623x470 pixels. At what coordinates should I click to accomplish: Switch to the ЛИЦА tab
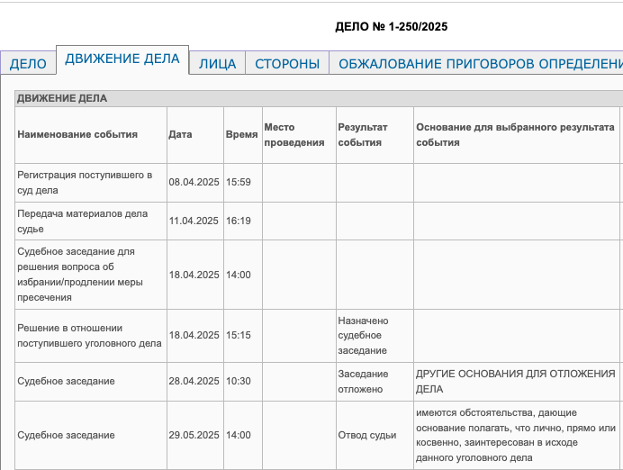217,64
